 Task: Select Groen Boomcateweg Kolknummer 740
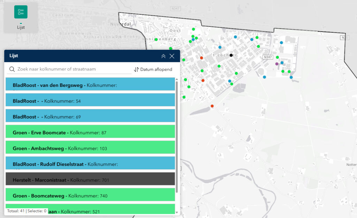pyautogui.click(x=90, y=196)
